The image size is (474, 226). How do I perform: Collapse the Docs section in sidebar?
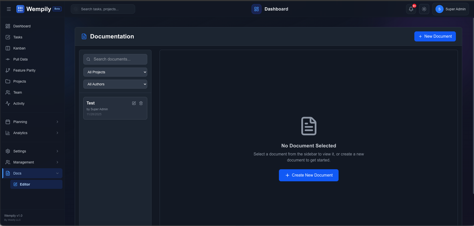click(x=32, y=173)
